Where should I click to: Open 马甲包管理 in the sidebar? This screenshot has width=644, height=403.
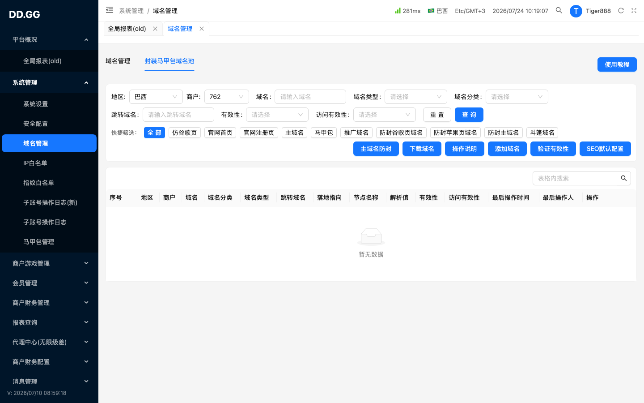49,242
